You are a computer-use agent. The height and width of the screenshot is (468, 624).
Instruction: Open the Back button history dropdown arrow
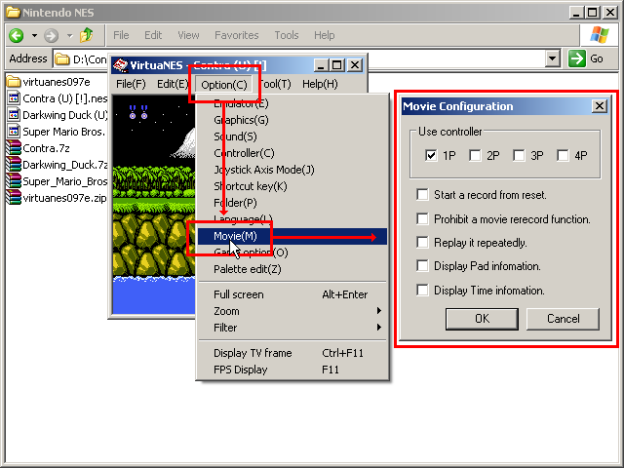point(35,35)
